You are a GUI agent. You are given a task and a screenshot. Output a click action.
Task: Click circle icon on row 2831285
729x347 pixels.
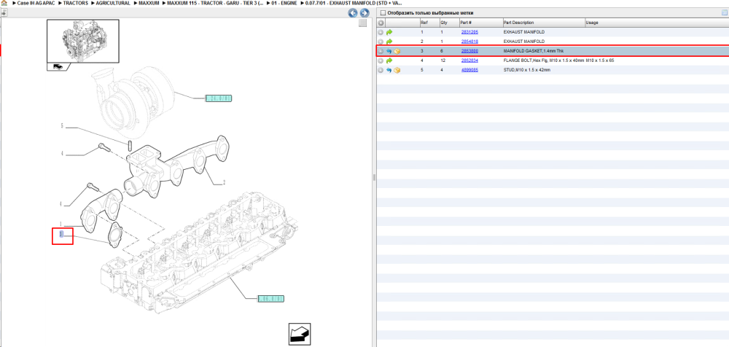pyautogui.click(x=381, y=32)
